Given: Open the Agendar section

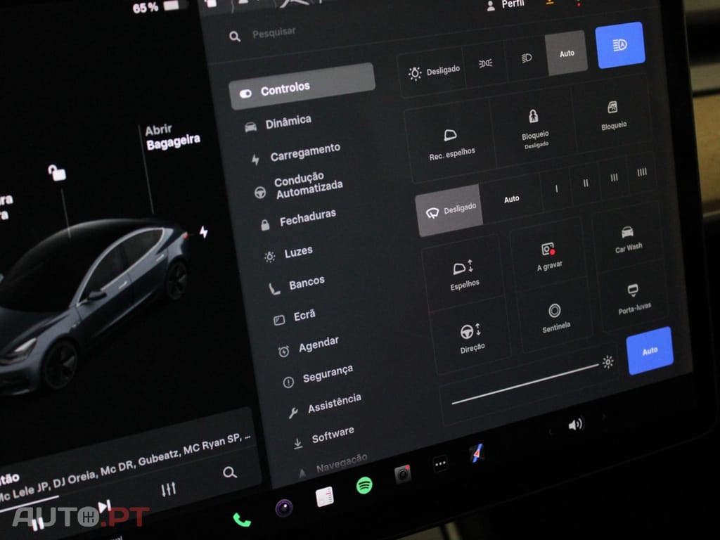Looking at the screenshot, I should tap(309, 346).
